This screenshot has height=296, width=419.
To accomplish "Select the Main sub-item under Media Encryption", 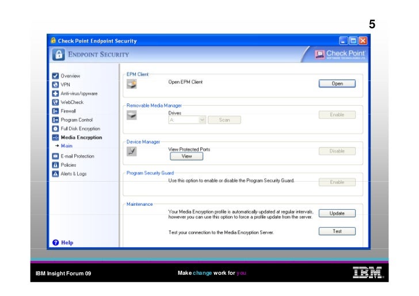I will pos(67,146).
